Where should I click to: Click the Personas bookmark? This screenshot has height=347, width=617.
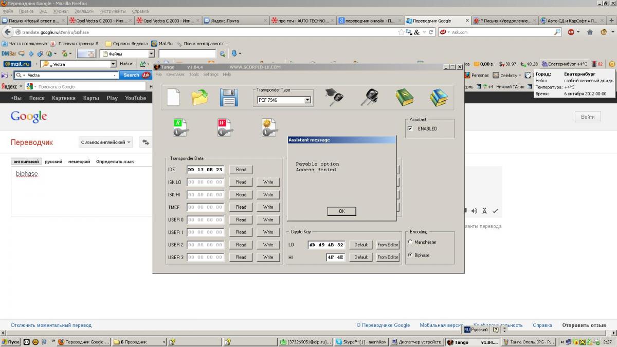477,75
